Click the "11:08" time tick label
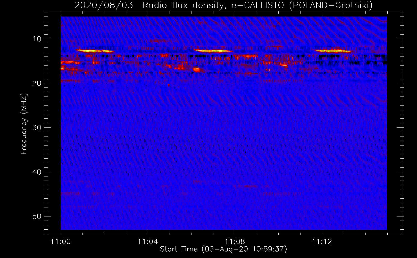The image size is (417, 258). (235, 242)
